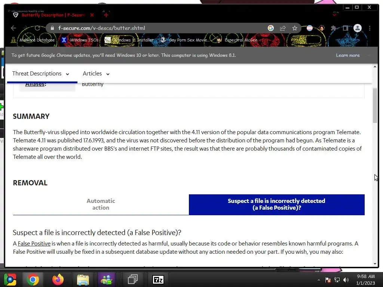Open the Chrome profile avatar
Viewport: 383px width, 287px height.
point(357,28)
